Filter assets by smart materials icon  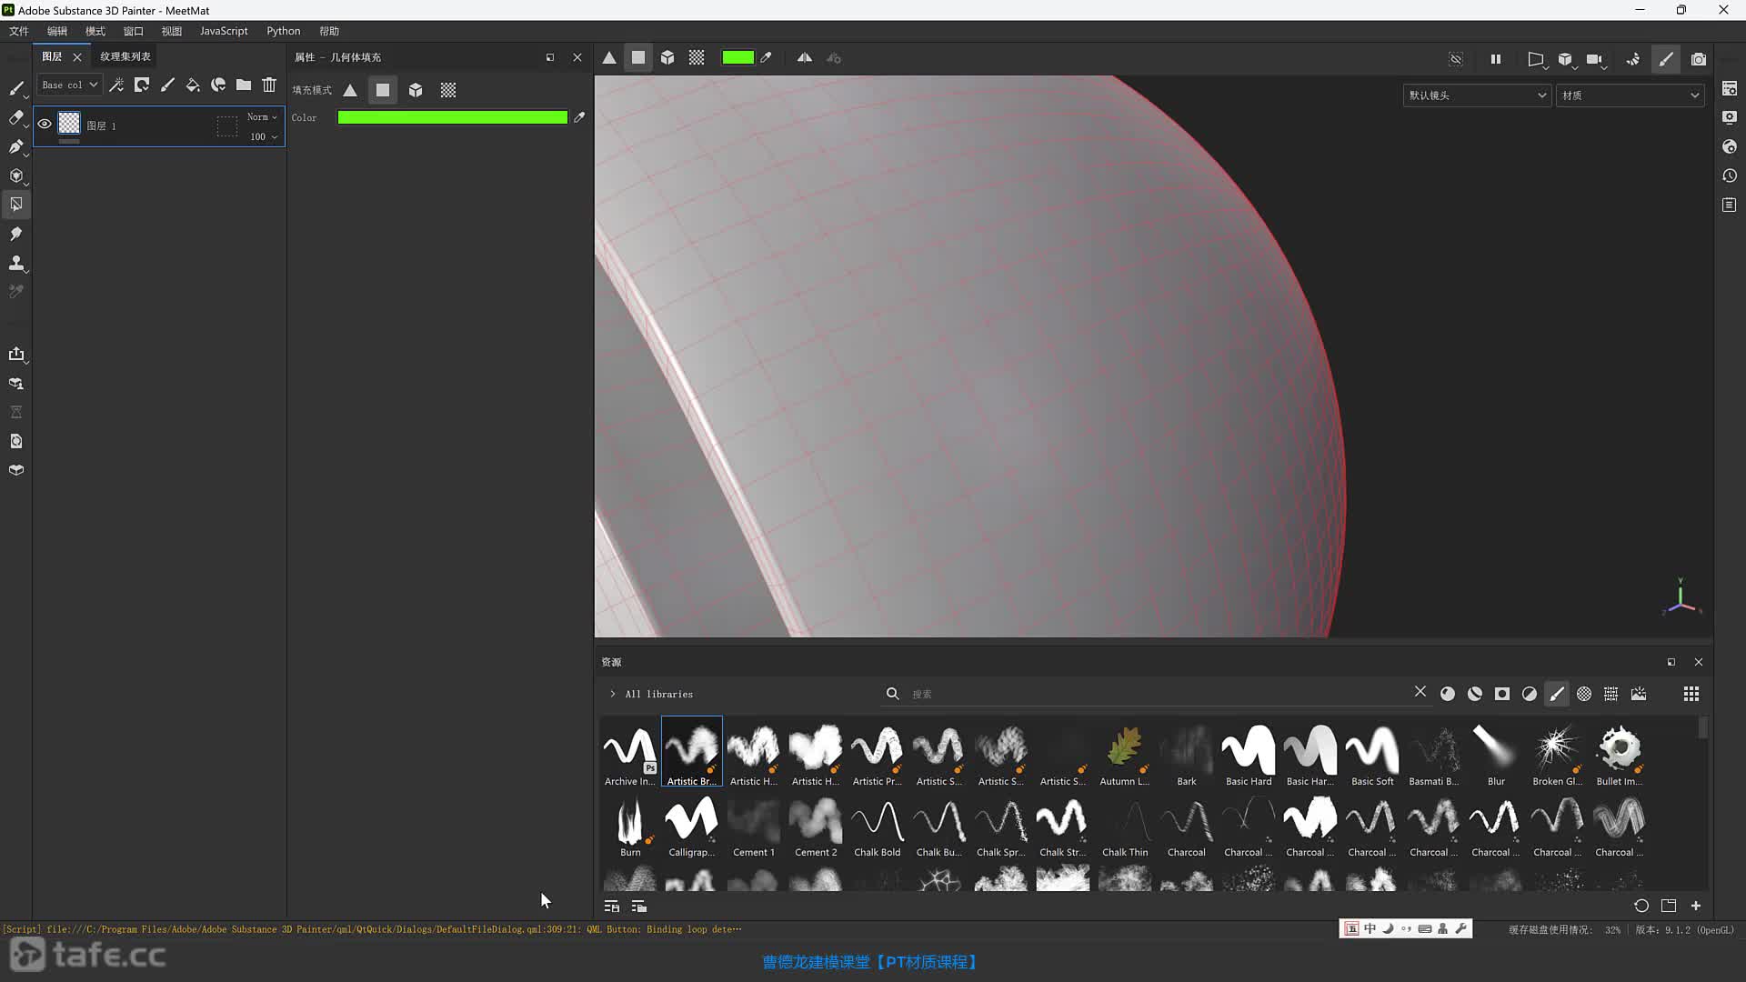1475,694
